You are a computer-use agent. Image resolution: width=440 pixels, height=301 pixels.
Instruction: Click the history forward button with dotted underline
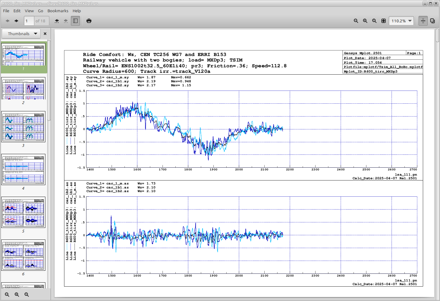(x=66, y=21)
